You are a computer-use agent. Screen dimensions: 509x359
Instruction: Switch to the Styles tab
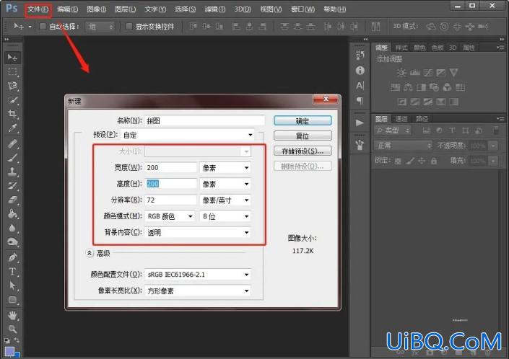401,48
